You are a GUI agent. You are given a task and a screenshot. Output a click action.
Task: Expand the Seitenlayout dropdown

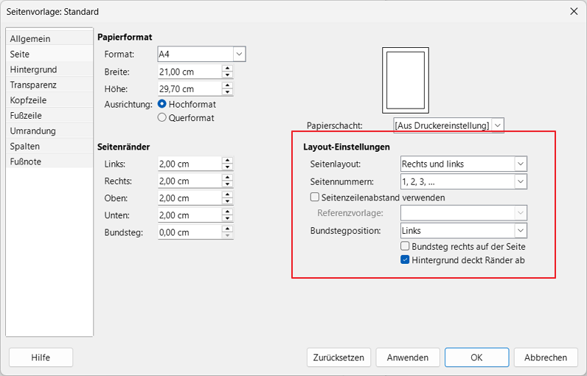click(521, 164)
